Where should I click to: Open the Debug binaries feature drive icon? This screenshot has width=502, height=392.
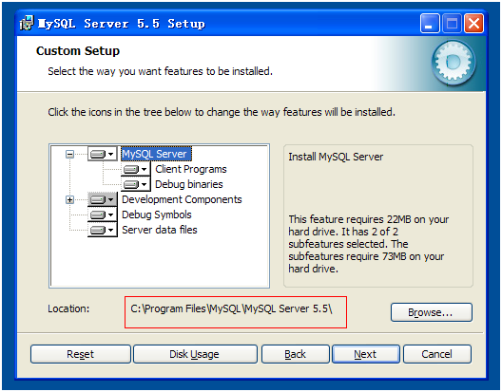pyautogui.click(x=136, y=184)
